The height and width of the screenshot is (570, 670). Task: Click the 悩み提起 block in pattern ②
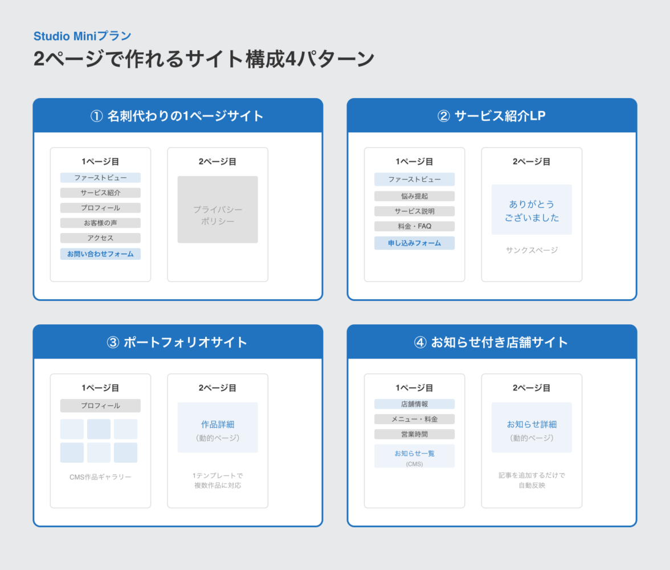414,195
